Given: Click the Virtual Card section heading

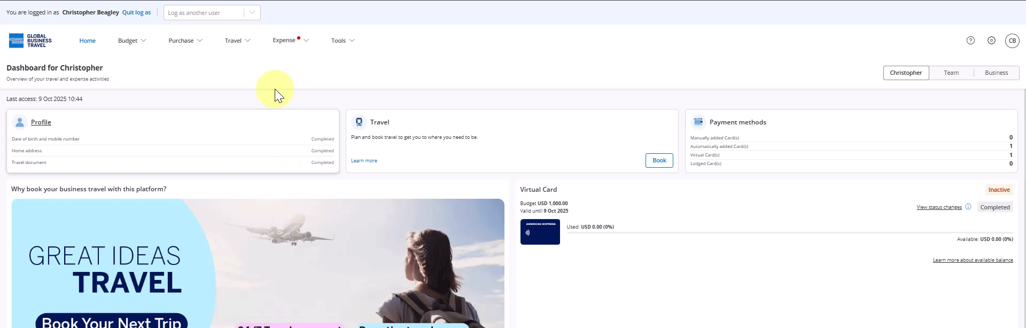Looking at the screenshot, I should [x=538, y=190].
